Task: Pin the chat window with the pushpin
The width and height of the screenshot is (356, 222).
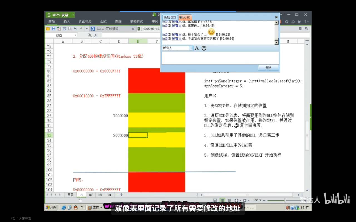Action: [x=276, y=17]
